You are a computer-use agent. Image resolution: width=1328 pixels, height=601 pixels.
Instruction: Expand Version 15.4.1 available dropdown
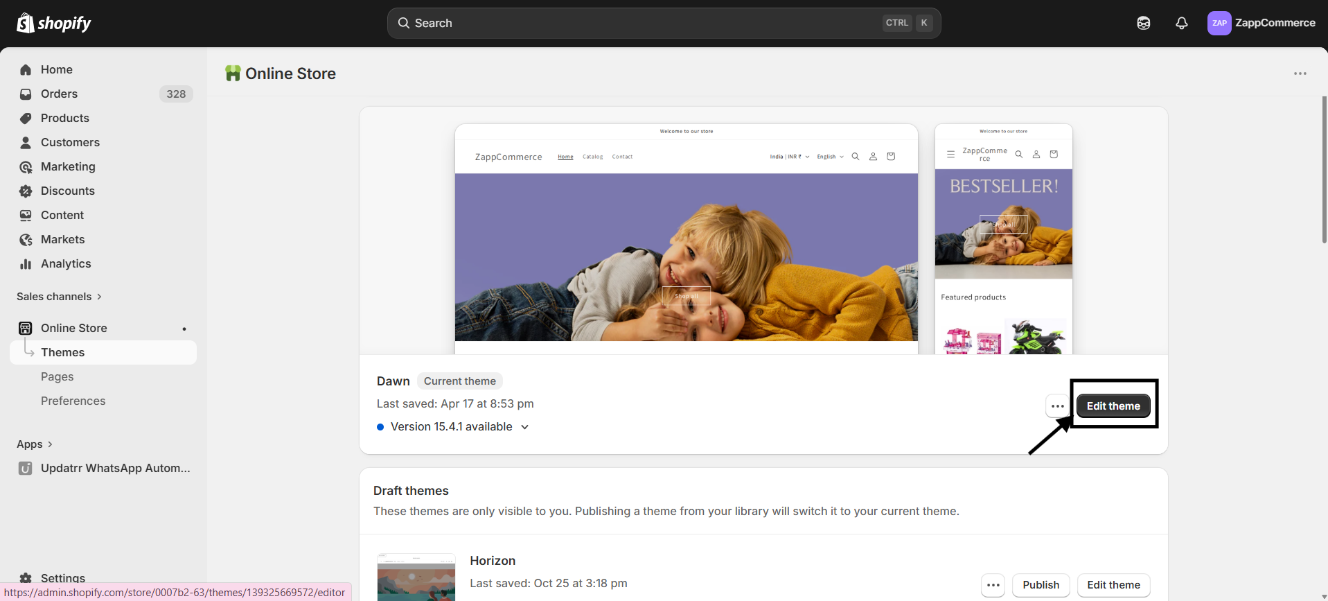pos(524,427)
